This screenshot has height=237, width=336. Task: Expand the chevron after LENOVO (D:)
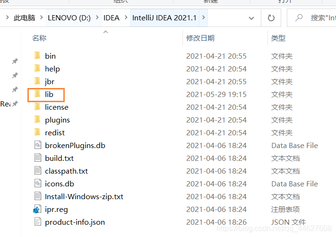(97, 18)
